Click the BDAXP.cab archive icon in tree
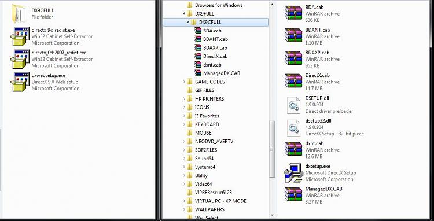This screenshot has width=434, height=221. 198,47
